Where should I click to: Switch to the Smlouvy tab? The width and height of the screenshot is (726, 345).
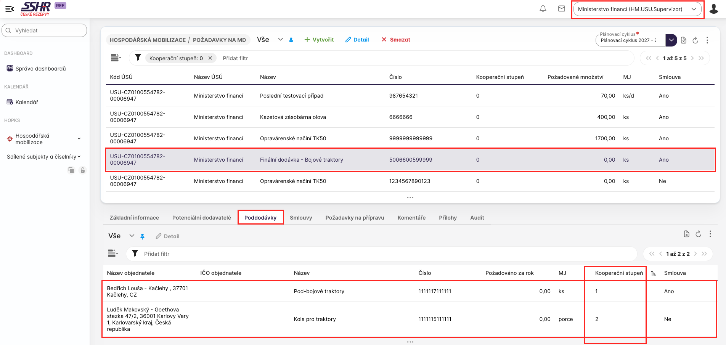(301, 218)
